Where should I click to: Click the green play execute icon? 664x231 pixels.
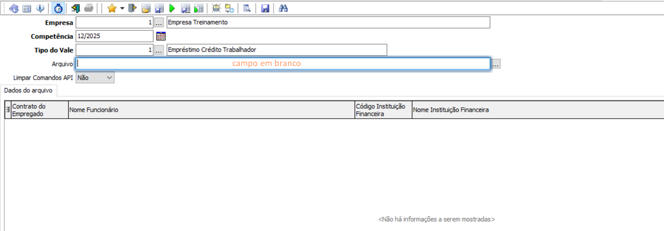tap(172, 8)
